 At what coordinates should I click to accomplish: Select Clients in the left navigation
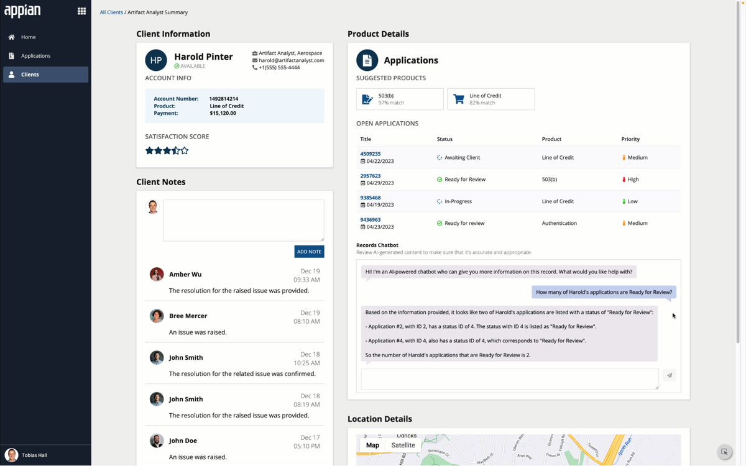(30, 75)
